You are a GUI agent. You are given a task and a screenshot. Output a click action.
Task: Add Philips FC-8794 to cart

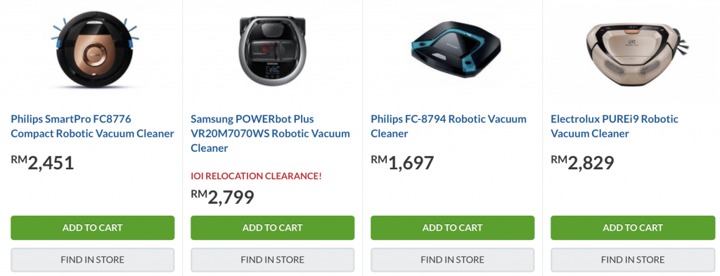tap(453, 228)
